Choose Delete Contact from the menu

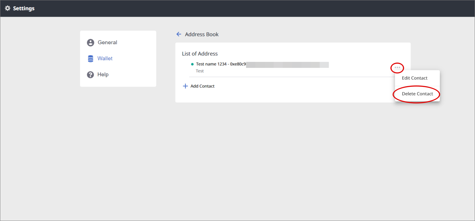coord(417,94)
